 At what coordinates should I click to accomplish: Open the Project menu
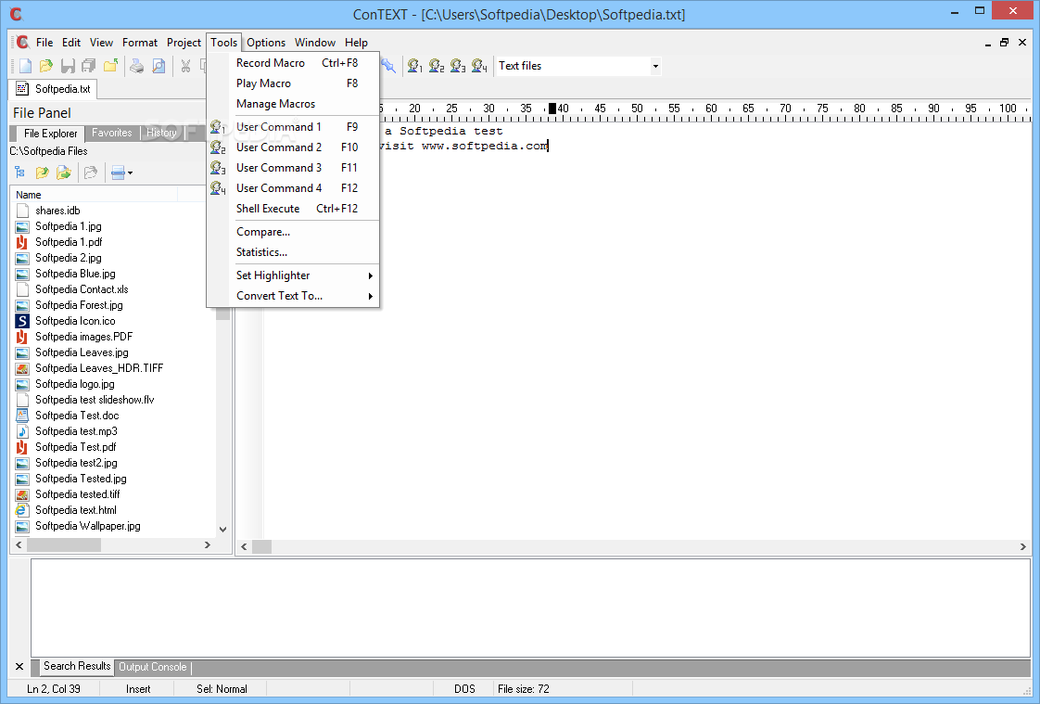[184, 43]
